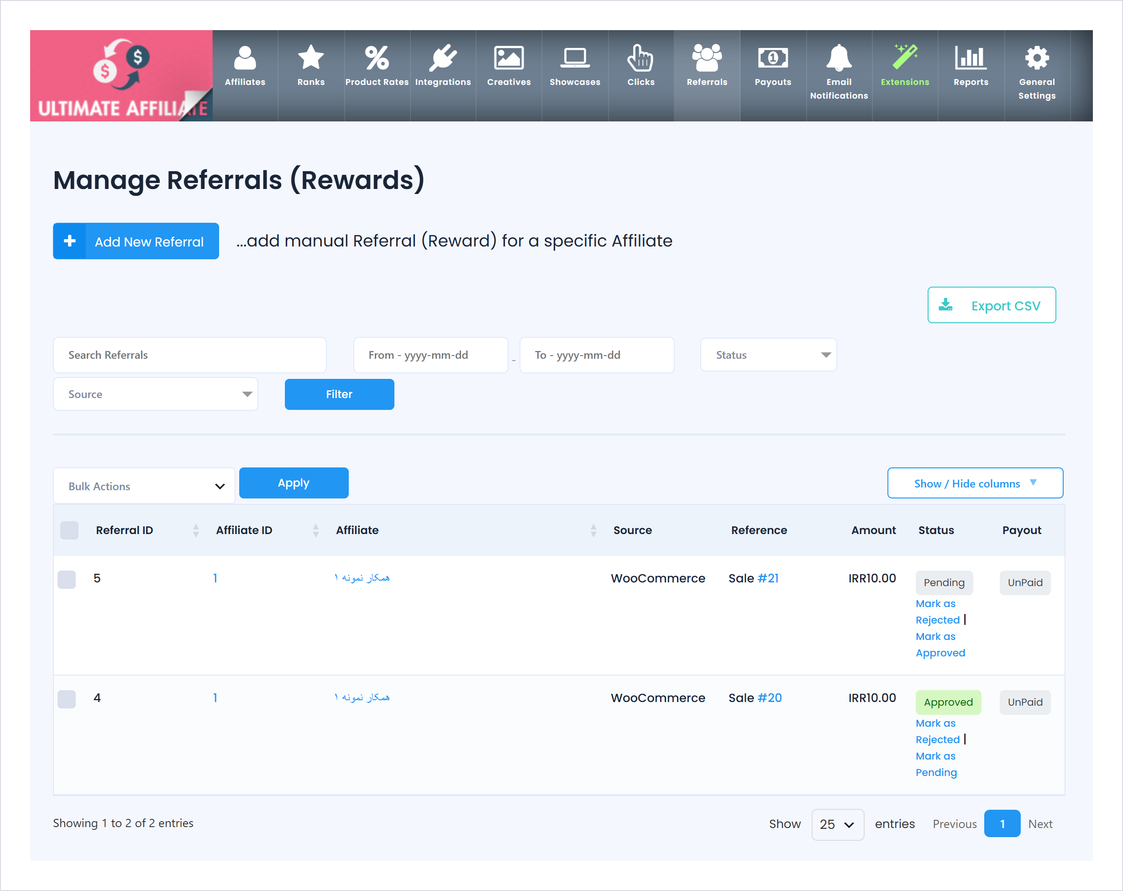
Task: Open Email Notifications bell icon
Action: 839,57
